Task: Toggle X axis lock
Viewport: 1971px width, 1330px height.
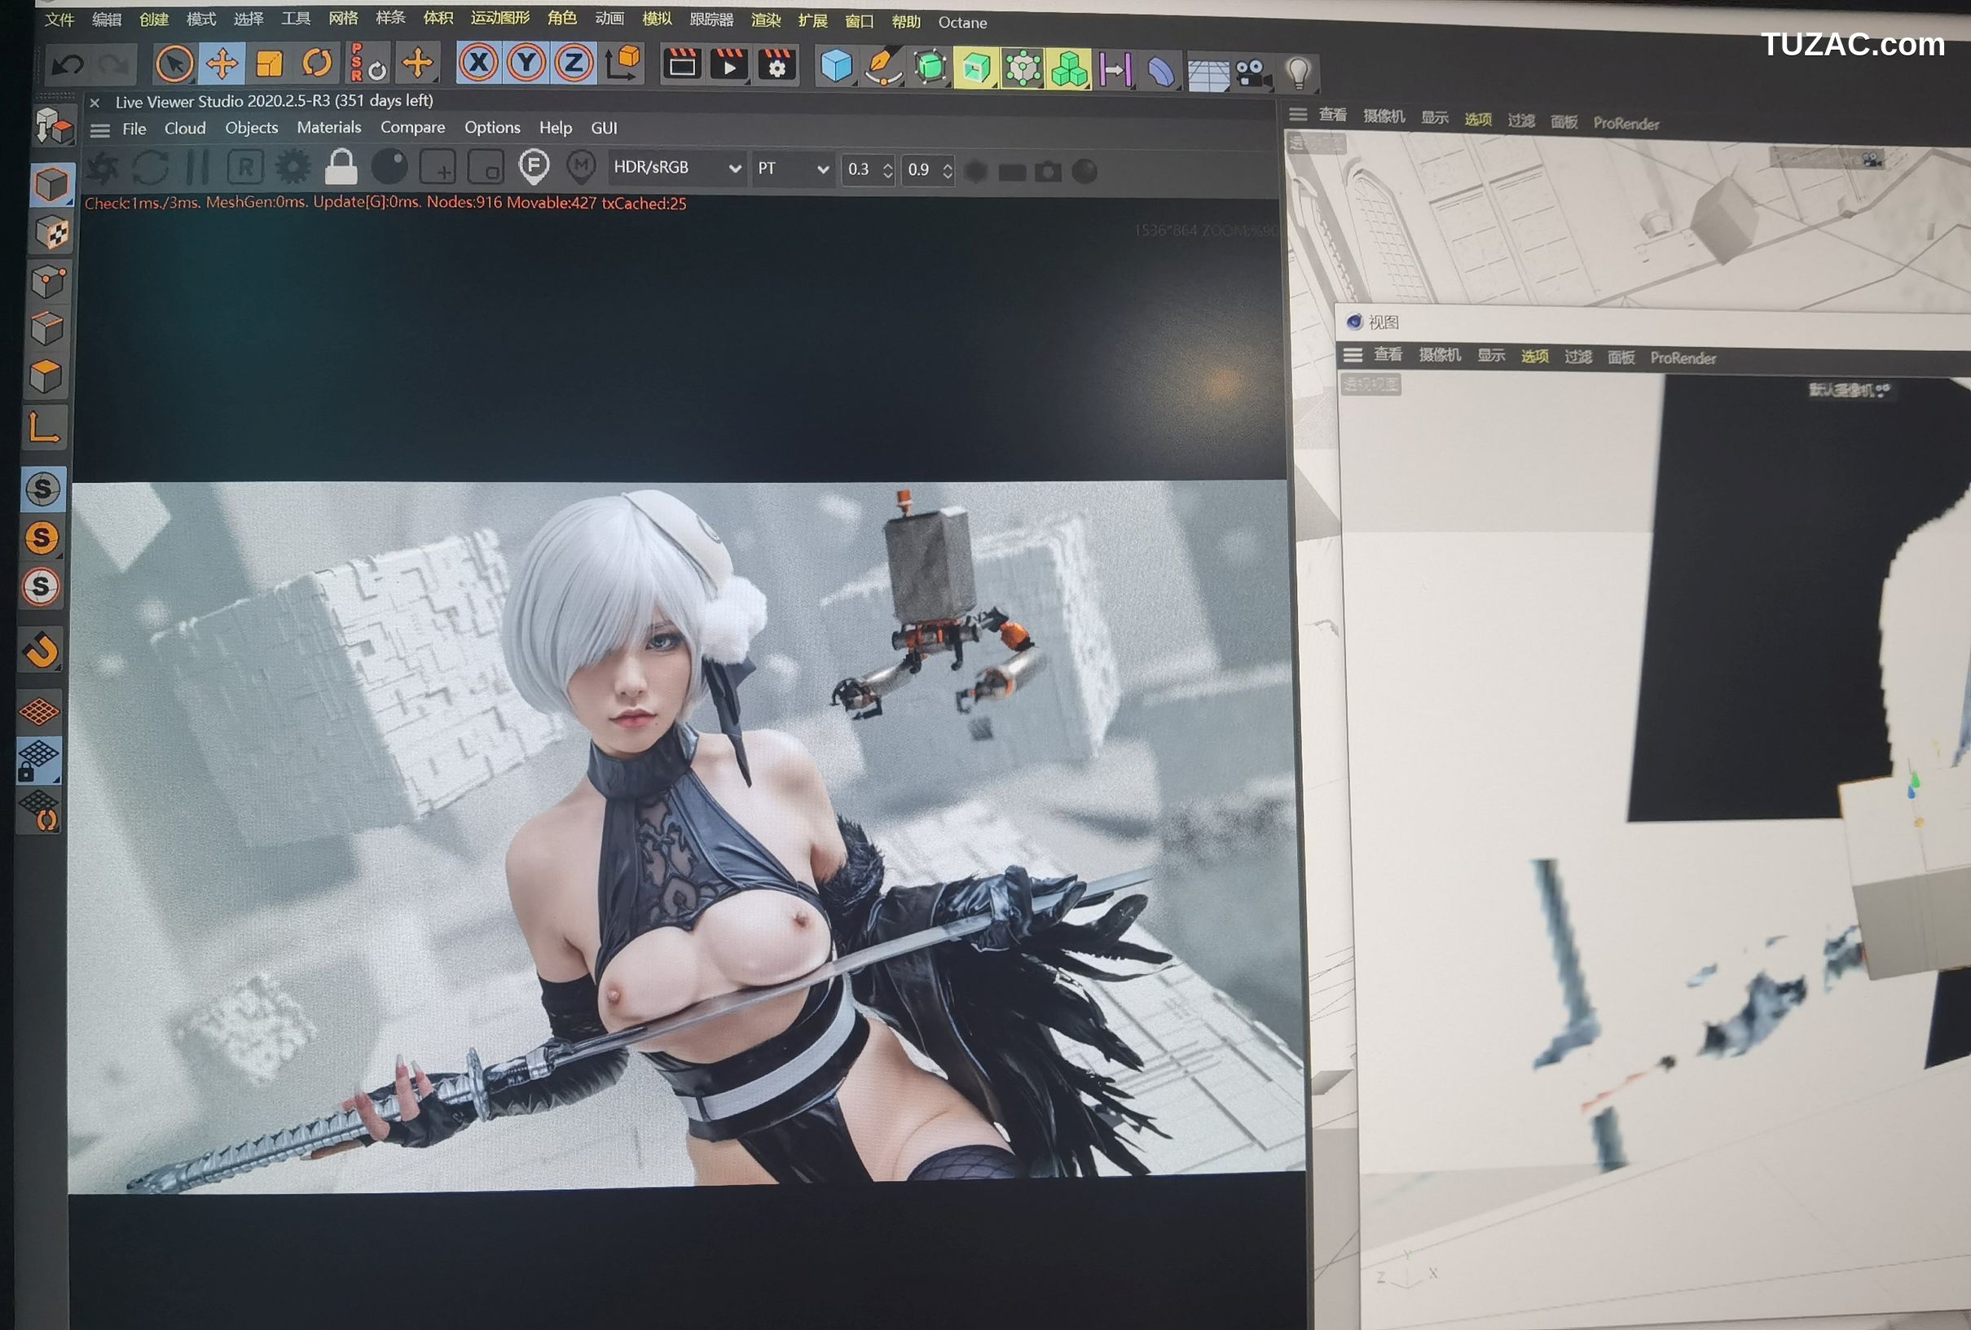Action: coord(479,63)
